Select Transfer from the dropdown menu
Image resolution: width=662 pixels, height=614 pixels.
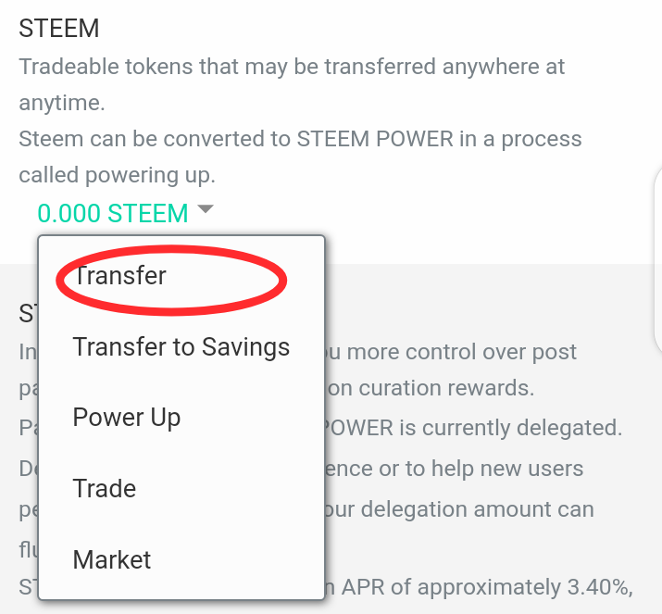coord(120,276)
